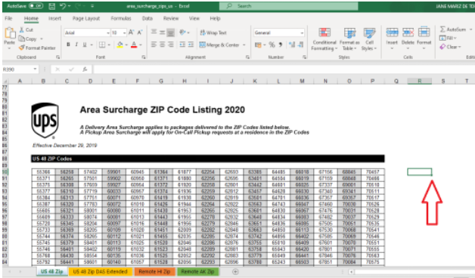Open Conditional Formatting menu

[324, 39]
